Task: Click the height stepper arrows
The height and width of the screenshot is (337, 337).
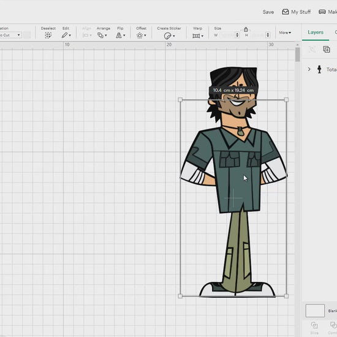Action: pyautogui.click(x=268, y=35)
